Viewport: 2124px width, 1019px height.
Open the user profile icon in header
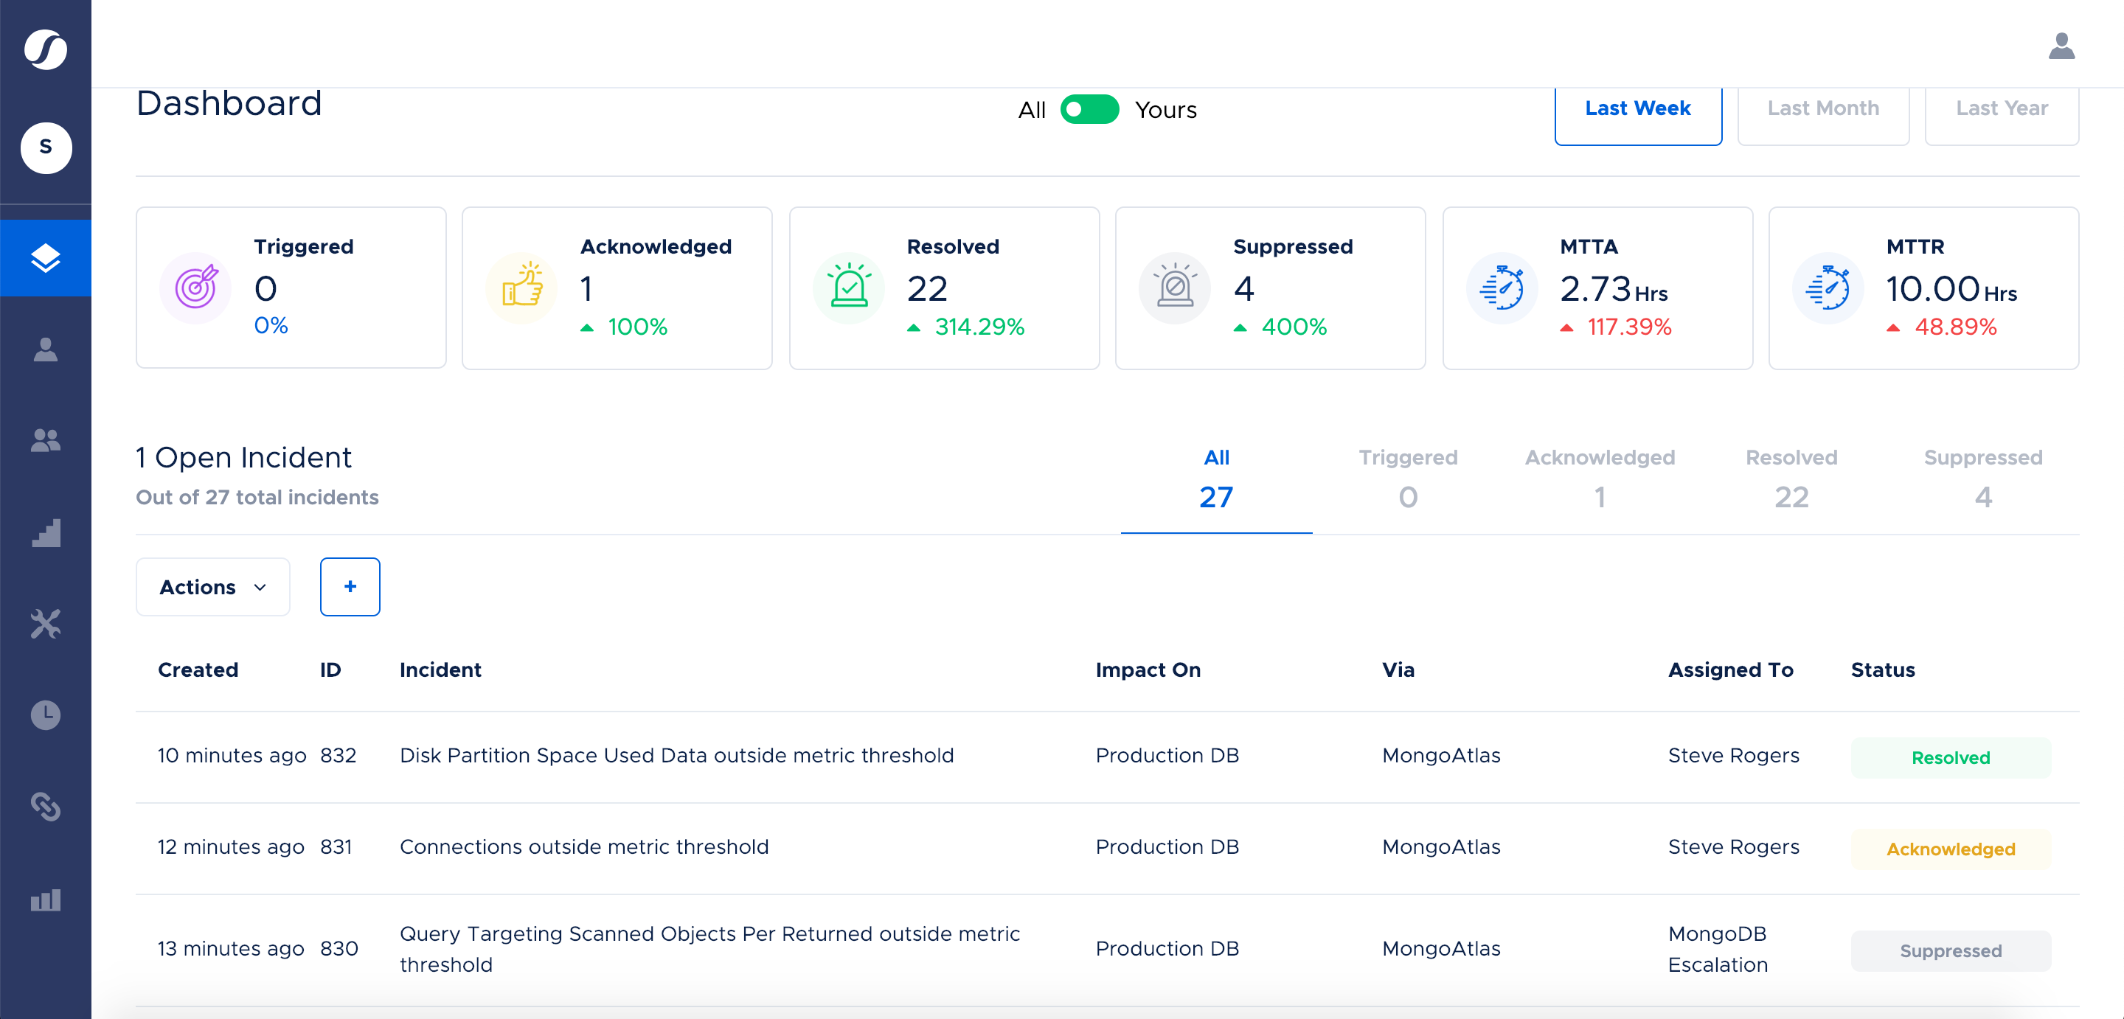2061,46
